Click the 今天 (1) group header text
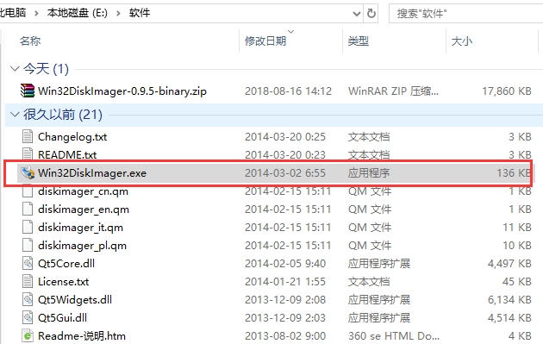This screenshot has height=344, width=543. click(x=46, y=69)
